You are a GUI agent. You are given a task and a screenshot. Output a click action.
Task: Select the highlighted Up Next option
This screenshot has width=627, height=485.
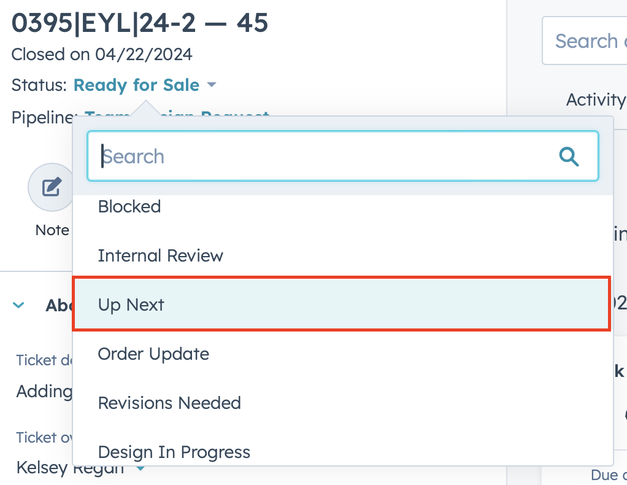coord(341,305)
